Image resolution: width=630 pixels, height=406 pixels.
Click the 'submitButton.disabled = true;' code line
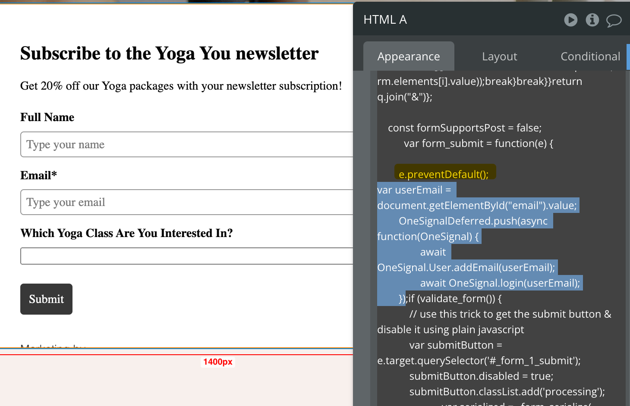pos(481,376)
